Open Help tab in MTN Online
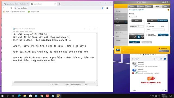174x98 pixels. click(x=166, y=7)
